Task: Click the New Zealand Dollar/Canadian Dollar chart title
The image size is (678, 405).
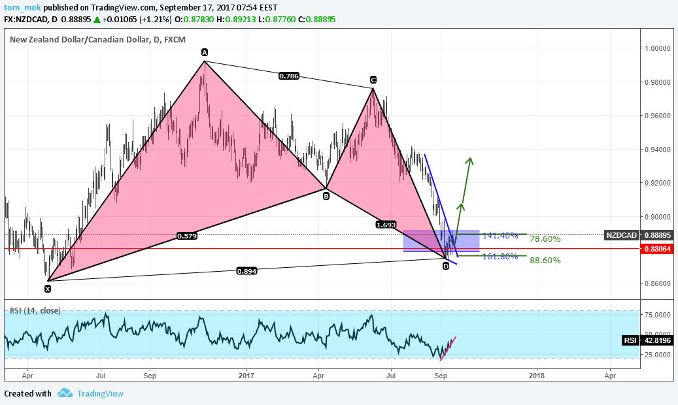Action: 97,40
